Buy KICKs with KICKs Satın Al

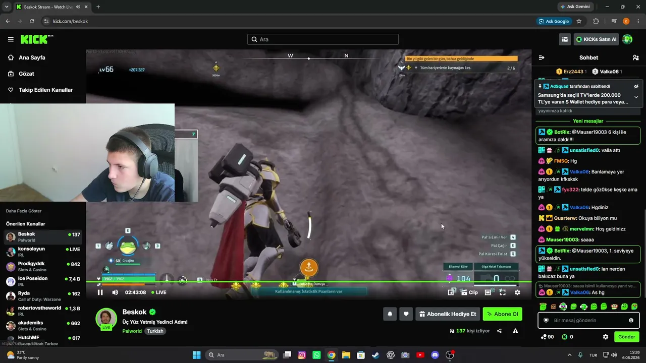tap(596, 39)
